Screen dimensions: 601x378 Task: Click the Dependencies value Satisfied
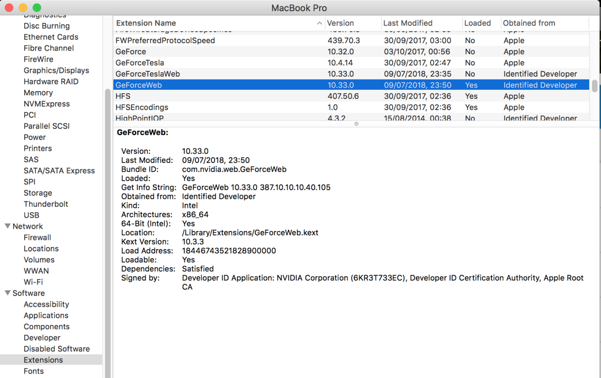click(x=198, y=269)
